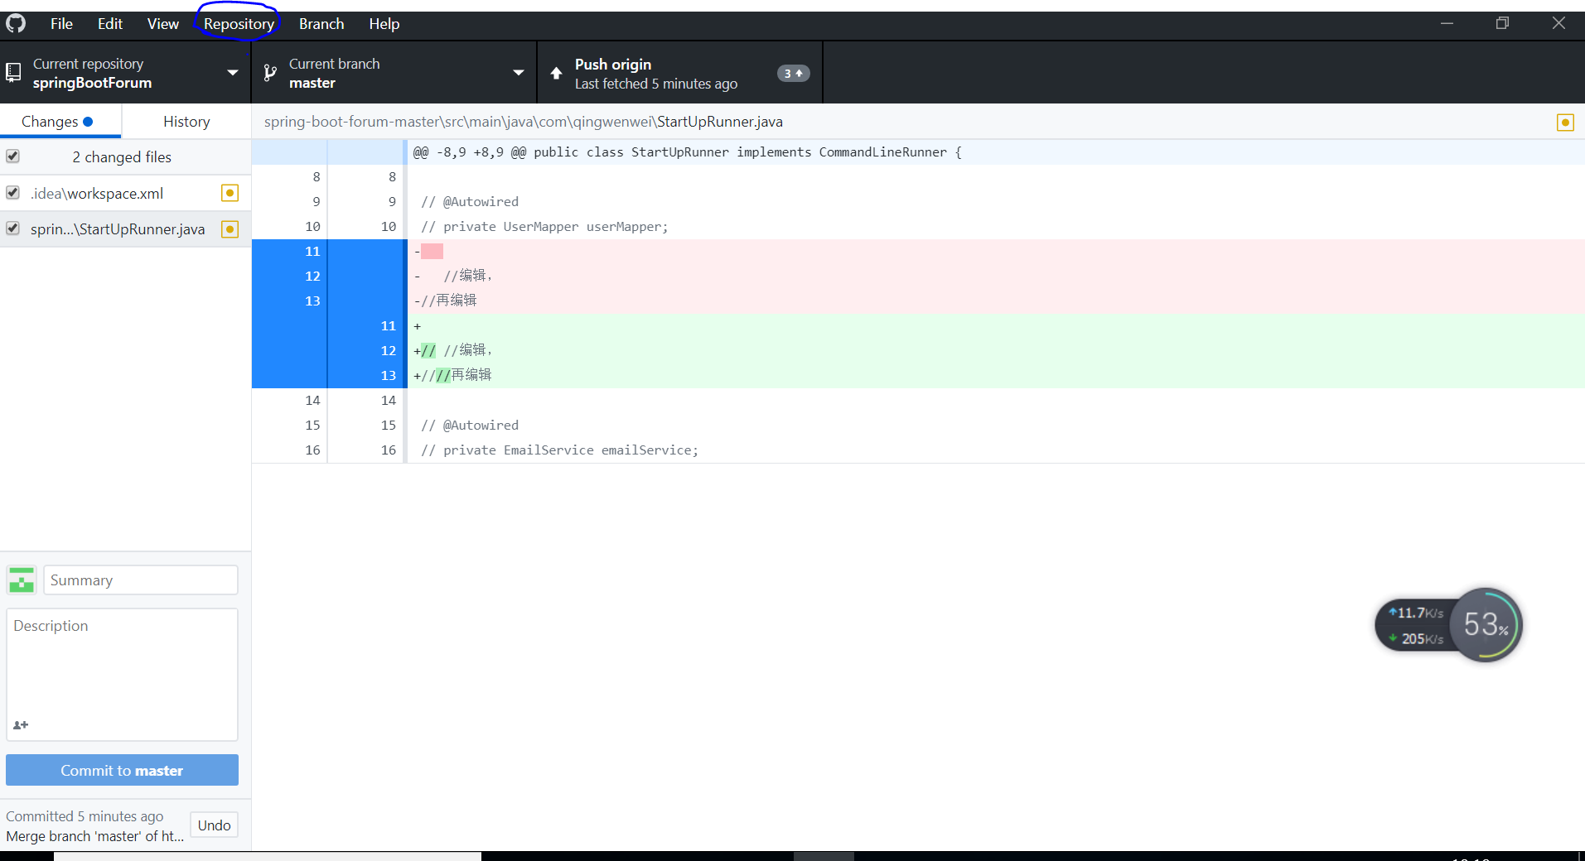Click the Merge branch 'master' commit message

point(95,836)
